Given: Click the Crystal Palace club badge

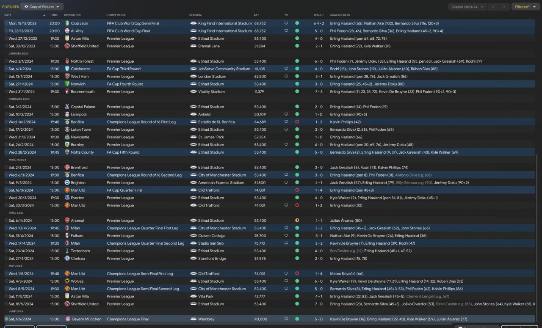Looking at the screenshot, I should click(67, 107).
